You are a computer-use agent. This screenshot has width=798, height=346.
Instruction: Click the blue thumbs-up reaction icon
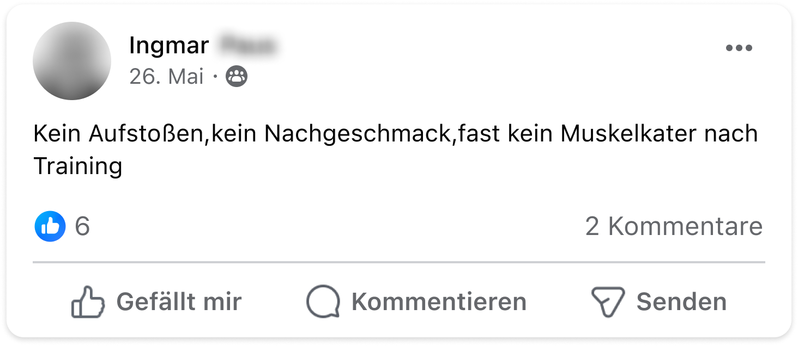50,226
